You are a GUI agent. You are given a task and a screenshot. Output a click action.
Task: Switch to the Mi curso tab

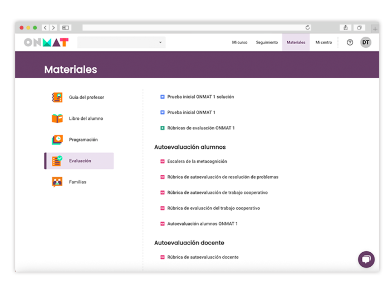pos(240,42)
